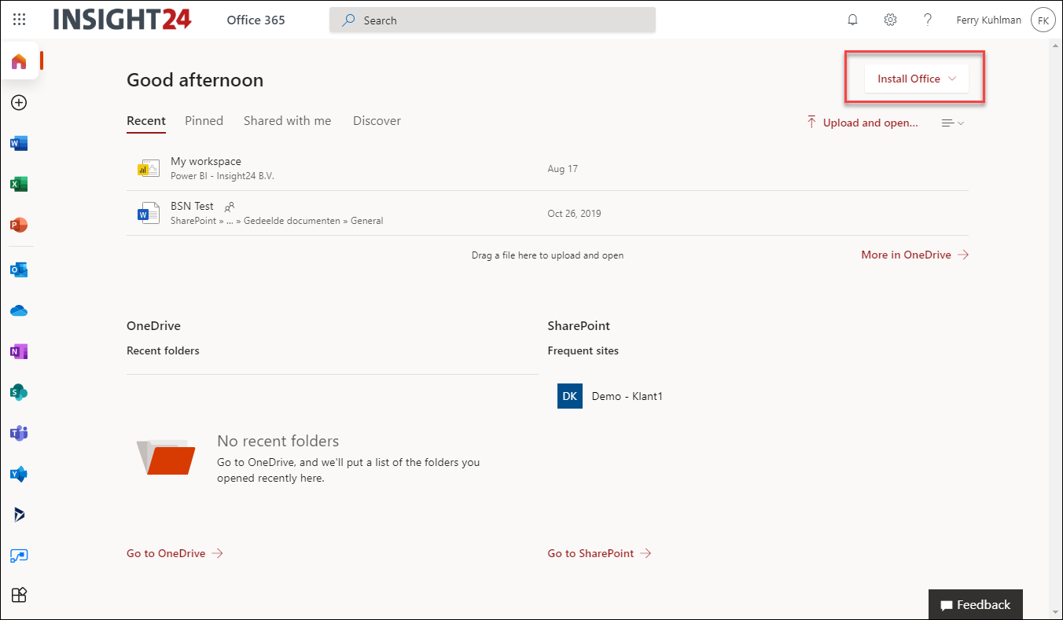Image resolution: width=1063 pixels, height=620 pixels.
Task: Go to Office Home icon in sidebar
Action: pyautogui.click(x=19, y=61)
